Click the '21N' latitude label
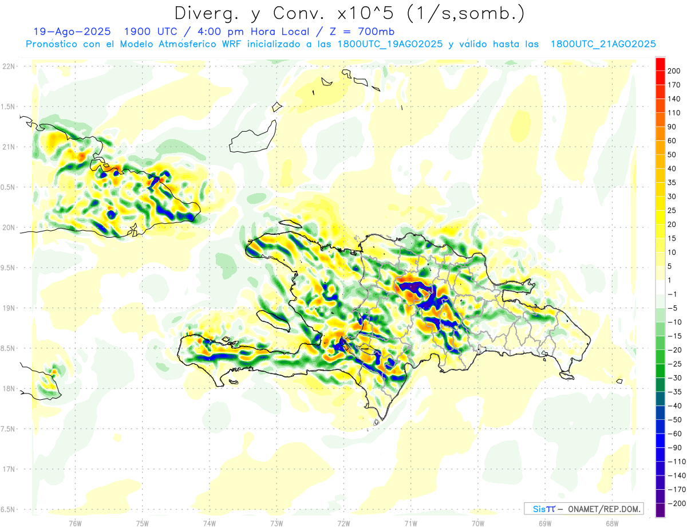This screenshot has height=531, width=687. 9,147
